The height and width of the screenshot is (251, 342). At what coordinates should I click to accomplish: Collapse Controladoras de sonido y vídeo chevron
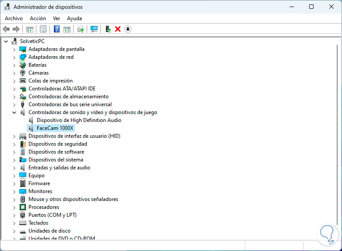point(14,112)
